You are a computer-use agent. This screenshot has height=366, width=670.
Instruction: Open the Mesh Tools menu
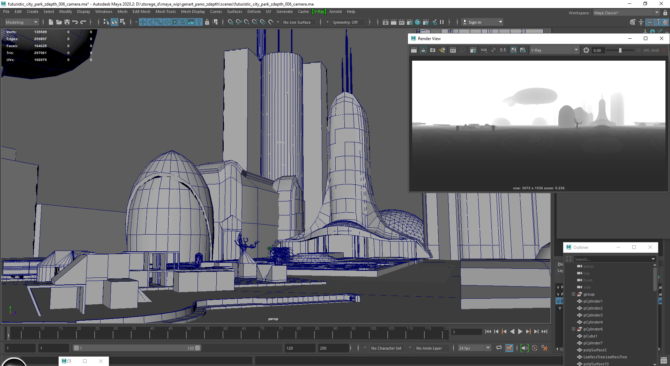(x=166, y=12)
